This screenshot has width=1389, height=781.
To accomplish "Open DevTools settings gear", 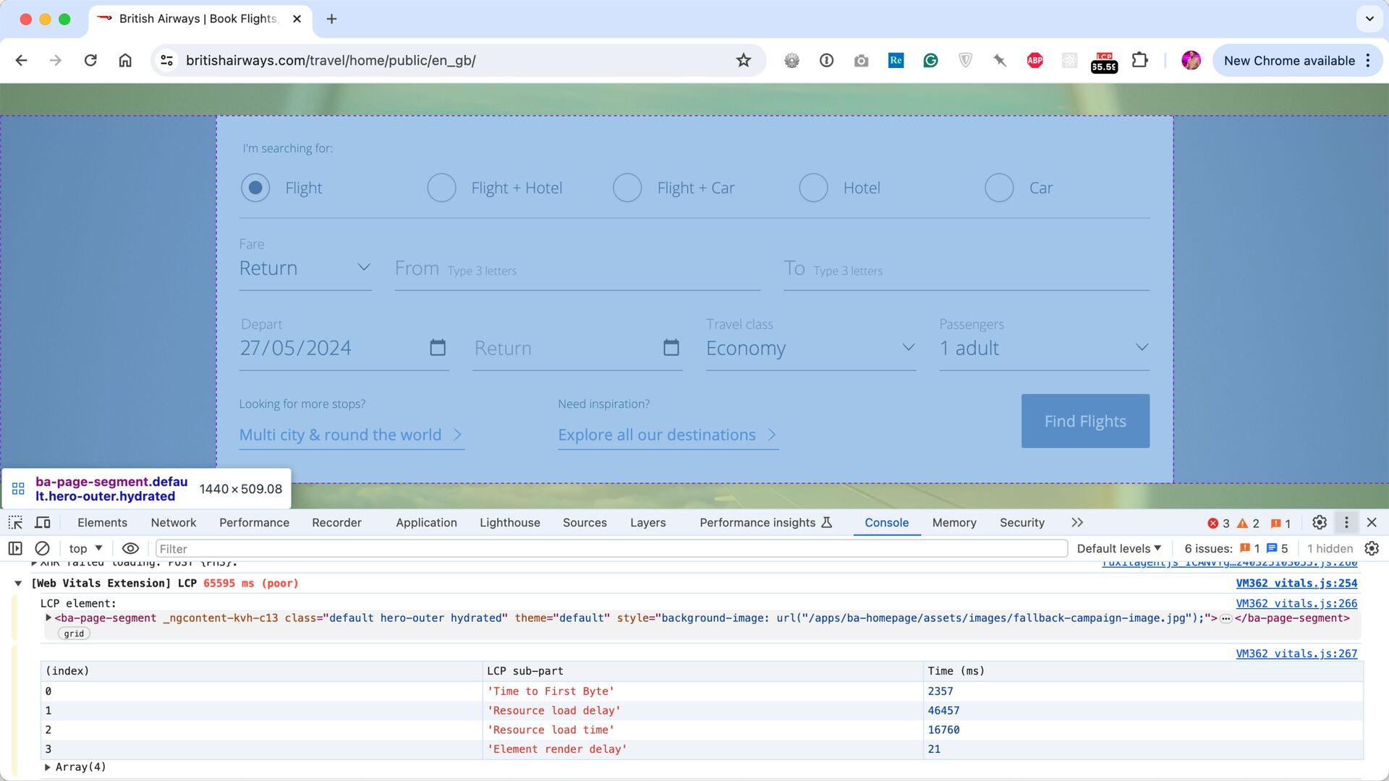I will (x=1320, y=522).
